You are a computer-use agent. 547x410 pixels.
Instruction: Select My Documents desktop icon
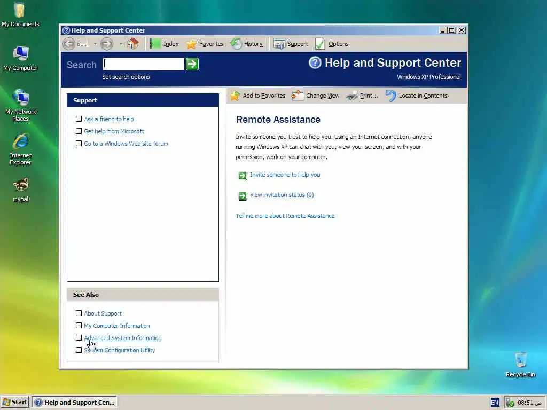[x=20, y=14]
